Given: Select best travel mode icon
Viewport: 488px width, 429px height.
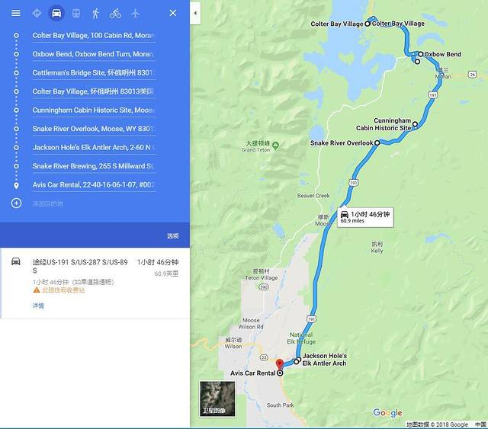Looking at the screenshot, I should (x=37, y=13).
